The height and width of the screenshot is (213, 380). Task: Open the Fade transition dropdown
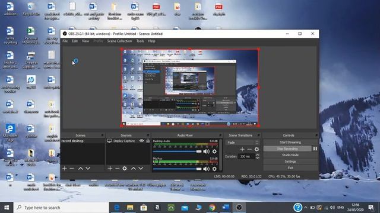pyautogui.click(x=242, y=143)
